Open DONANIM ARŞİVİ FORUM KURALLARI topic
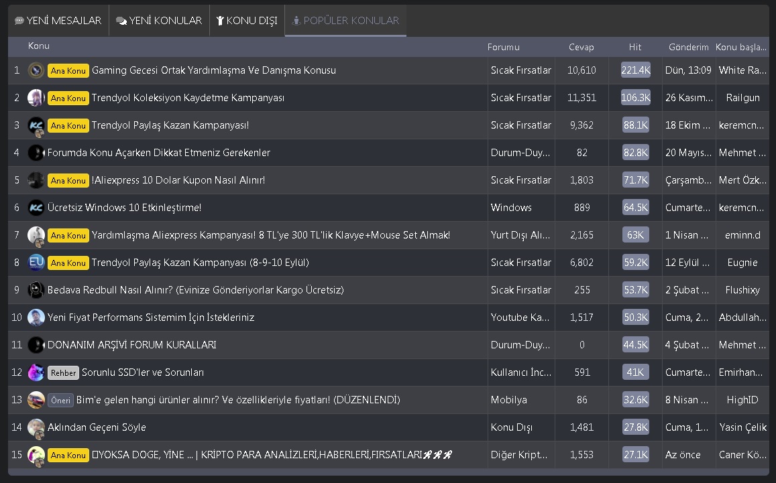Image resolution: width=776 pixels, height=483 pixels. click(x=131, y=345)
